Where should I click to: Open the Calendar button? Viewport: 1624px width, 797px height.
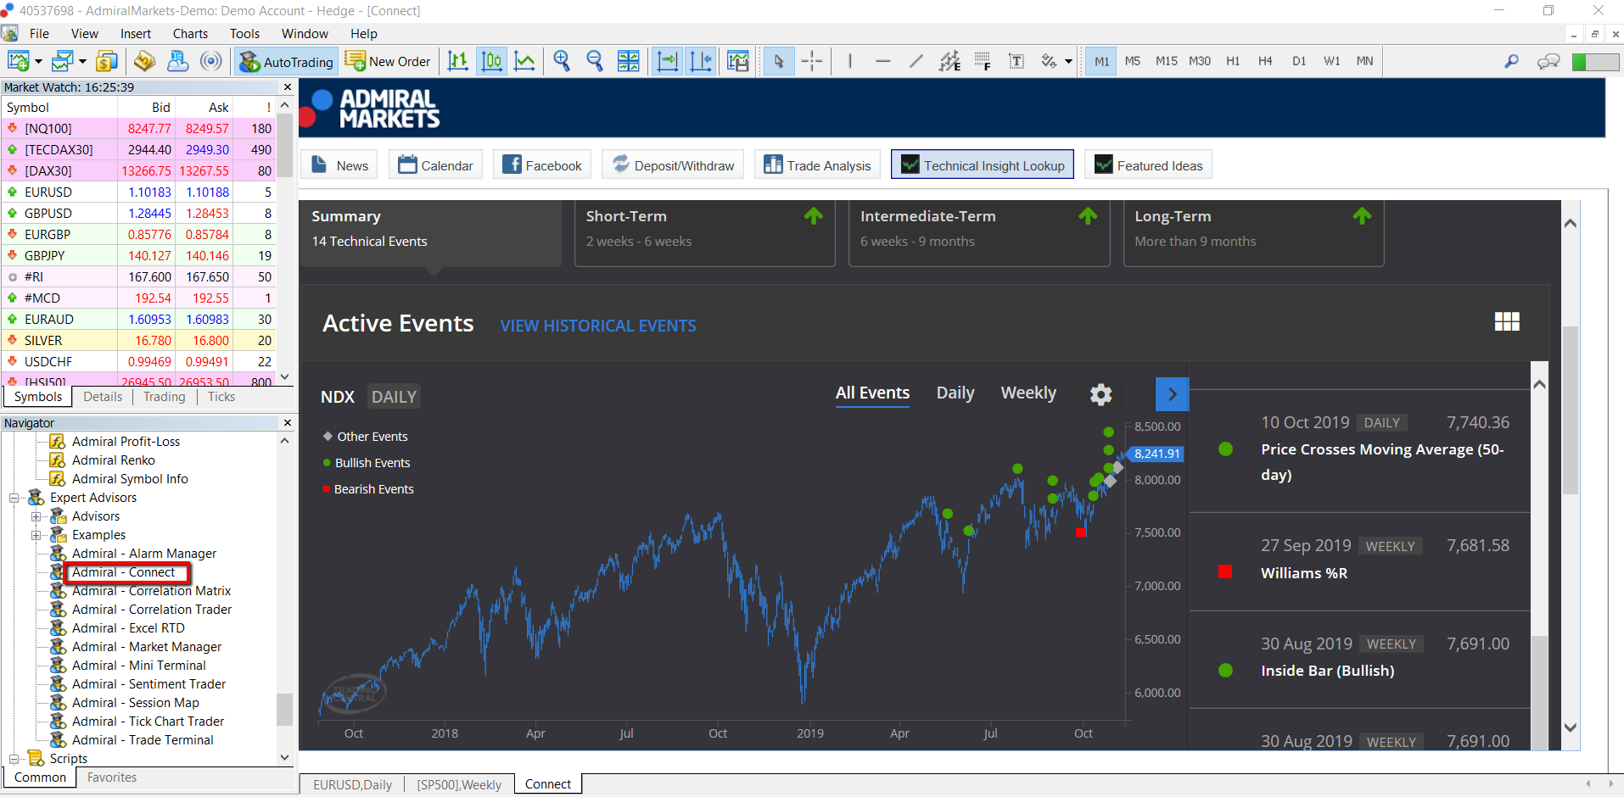pos(435,165)
